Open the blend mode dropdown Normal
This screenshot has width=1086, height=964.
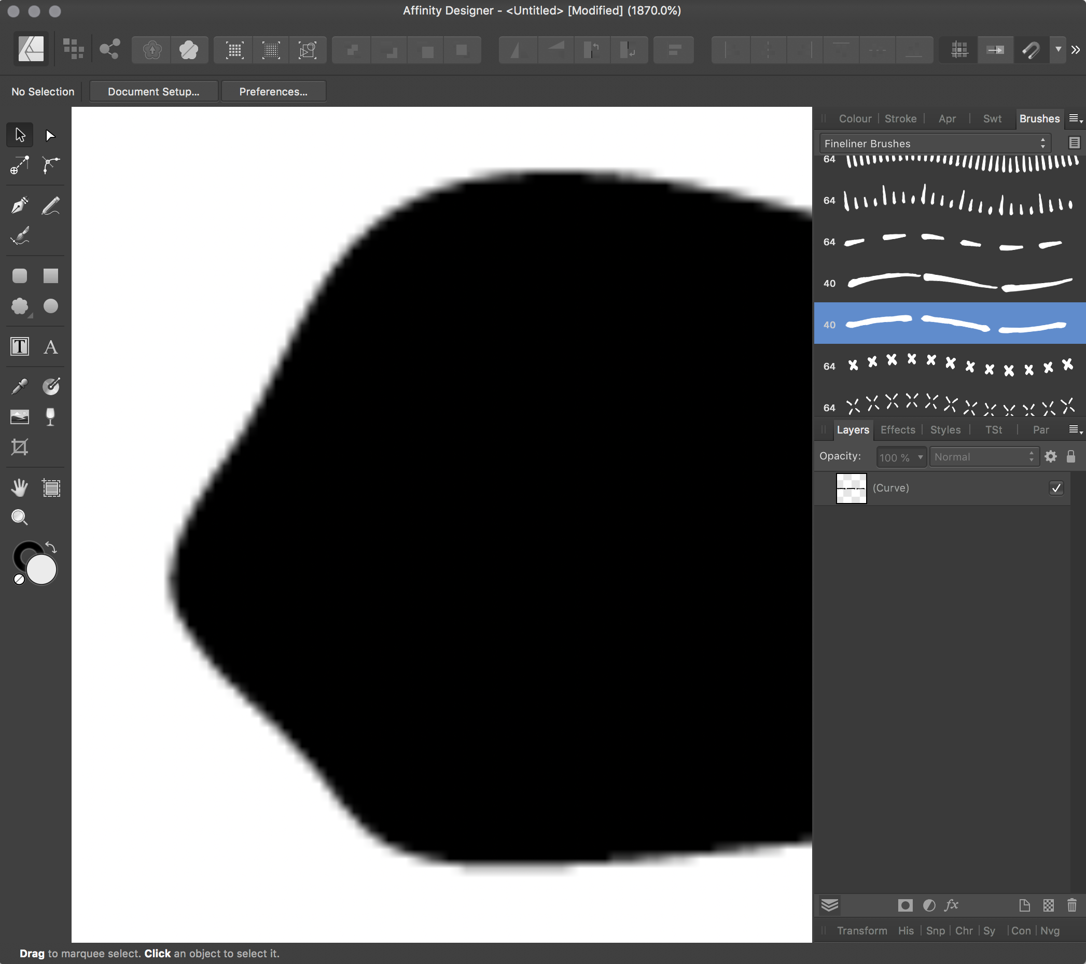tap(982, 456)
